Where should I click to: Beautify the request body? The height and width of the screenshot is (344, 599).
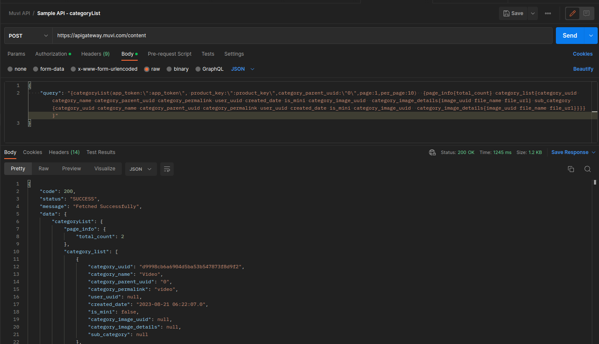point(583,69)
